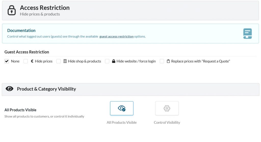Uncheck the None checkbox
Viewport: 261px width, 142px height.
(x=7, y=61)
